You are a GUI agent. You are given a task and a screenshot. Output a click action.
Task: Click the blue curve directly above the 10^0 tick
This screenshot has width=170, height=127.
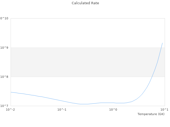113,103
